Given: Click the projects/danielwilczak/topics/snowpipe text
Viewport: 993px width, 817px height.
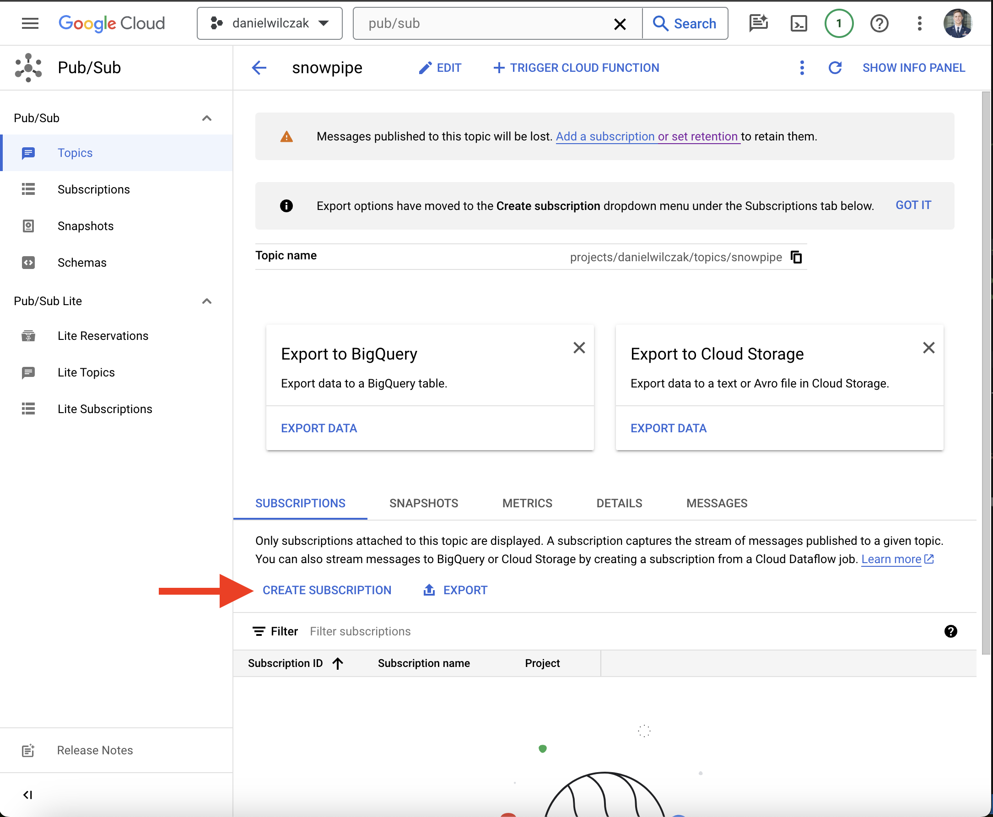Looking at the screenshot, I should 676,257.
